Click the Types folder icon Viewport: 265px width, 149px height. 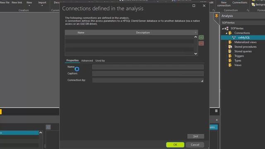(230, 60)
